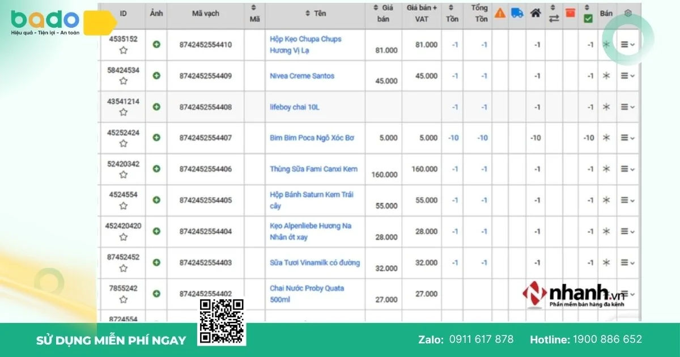Toggle favorite star under ID 7855242
This screenshot has width=680, height=357.
123,300
